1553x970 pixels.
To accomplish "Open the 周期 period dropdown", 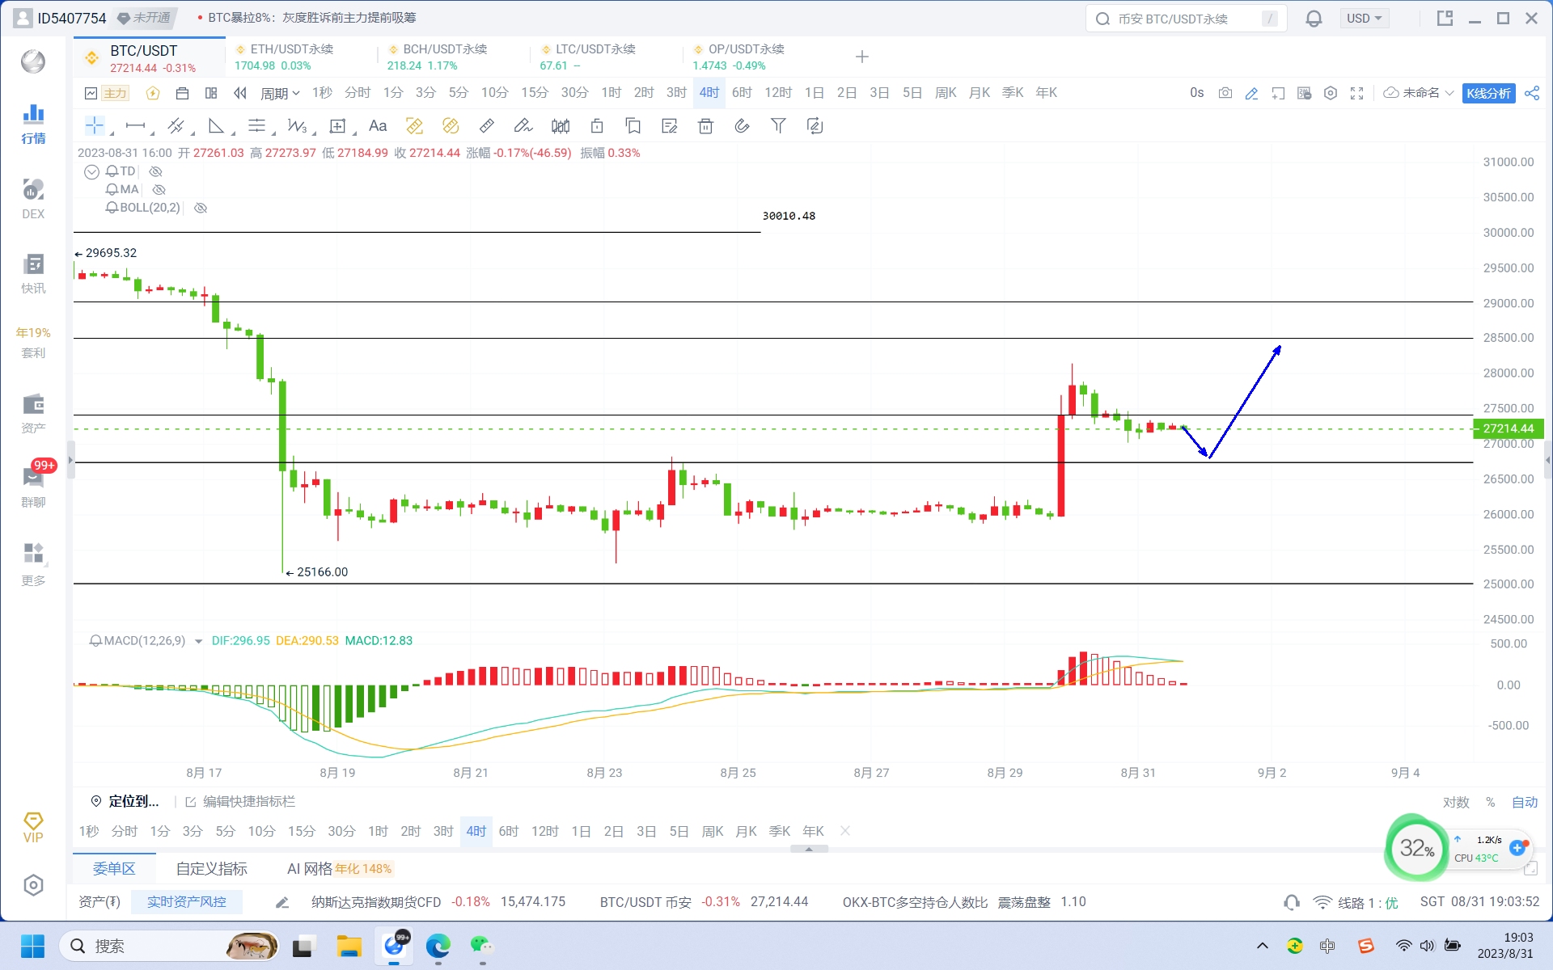I will click(x=279, y=93).
